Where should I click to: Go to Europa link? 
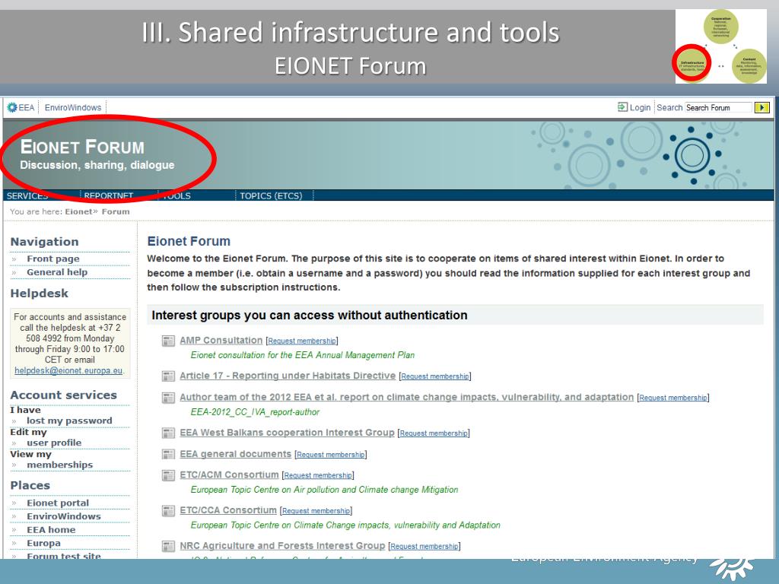(x=43, y=543)
